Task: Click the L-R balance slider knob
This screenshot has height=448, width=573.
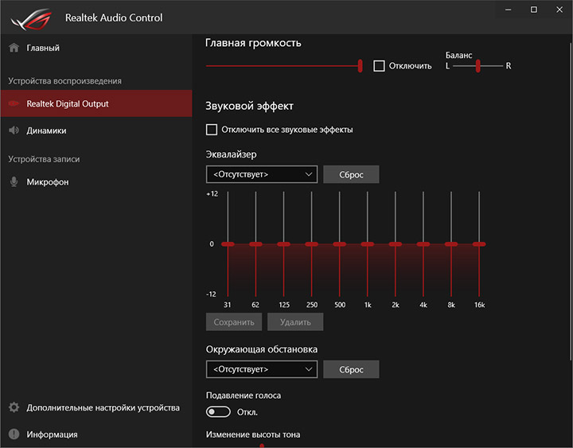Action: point(478,66)
